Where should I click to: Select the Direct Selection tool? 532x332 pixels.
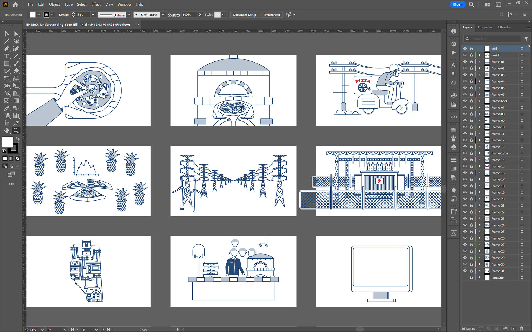[x=16, y=34]
